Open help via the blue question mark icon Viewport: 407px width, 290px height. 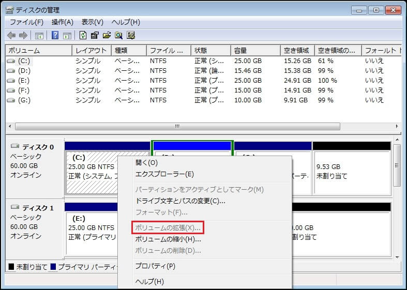click(x=55, y=35)
